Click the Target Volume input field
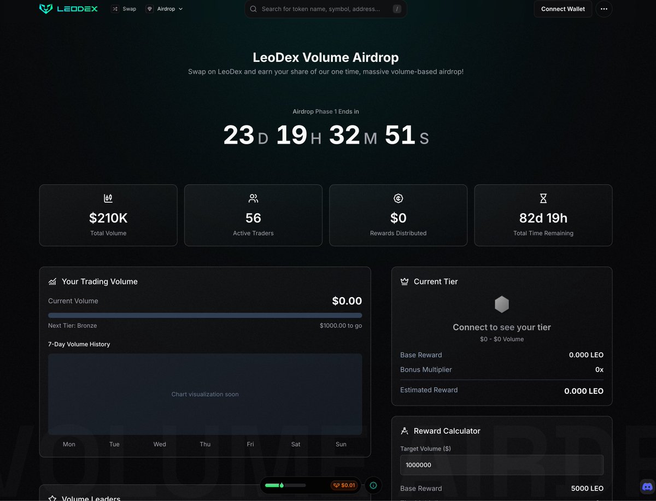The width and height of the screenshot is (656, 501). click(502, 465)
